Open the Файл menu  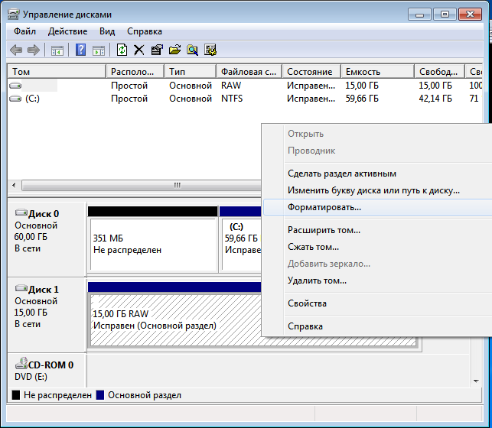click(x=24, y=31)
